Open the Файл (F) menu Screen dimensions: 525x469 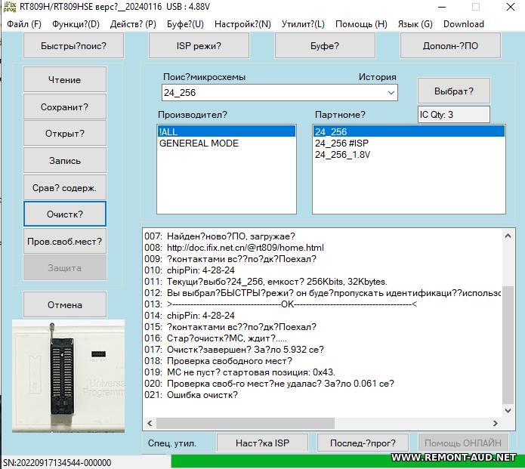coord(24,24)
